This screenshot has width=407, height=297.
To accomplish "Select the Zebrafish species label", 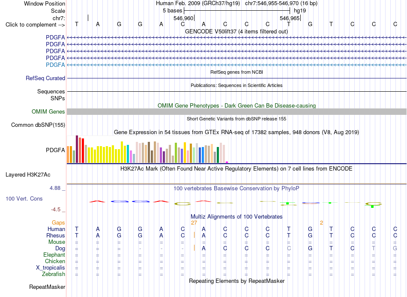I will point(54,274).
